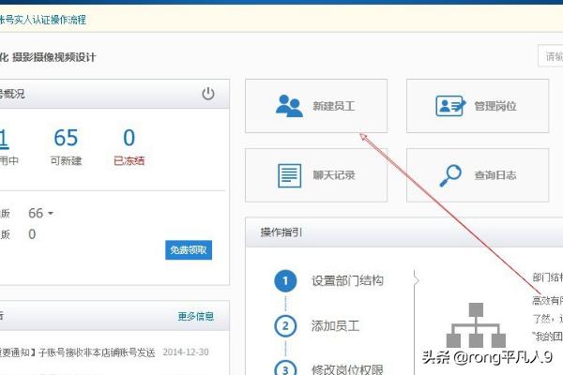This screenshot has width=563, height=375.
Task: Select step 1 circle 设置部门结构
Action: tap(285, 280)
